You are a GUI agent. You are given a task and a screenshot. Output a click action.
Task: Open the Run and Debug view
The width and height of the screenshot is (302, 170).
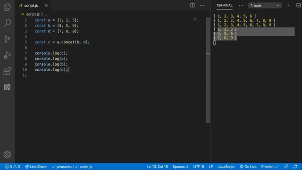pyautogui.click(x=7, y=55)
